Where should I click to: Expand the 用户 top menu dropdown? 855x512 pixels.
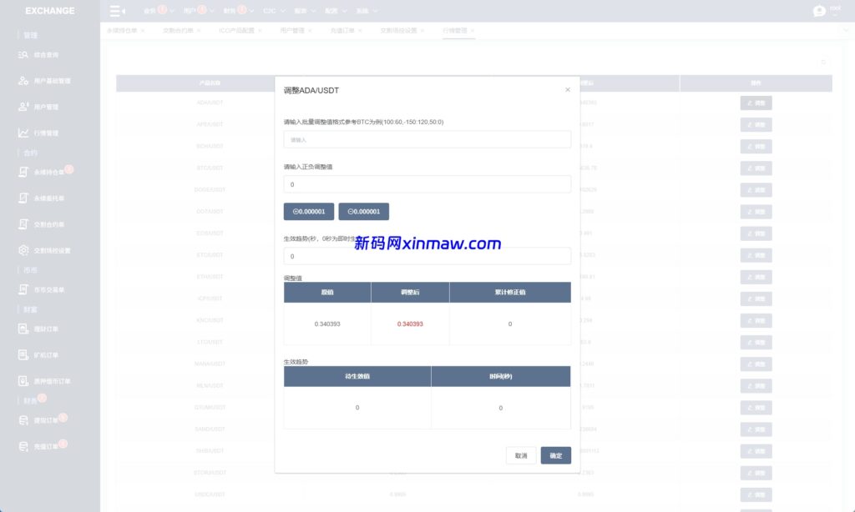coord(194,12)
